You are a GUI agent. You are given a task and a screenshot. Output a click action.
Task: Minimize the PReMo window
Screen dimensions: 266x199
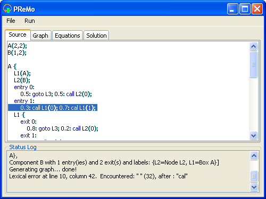[232, 8]
